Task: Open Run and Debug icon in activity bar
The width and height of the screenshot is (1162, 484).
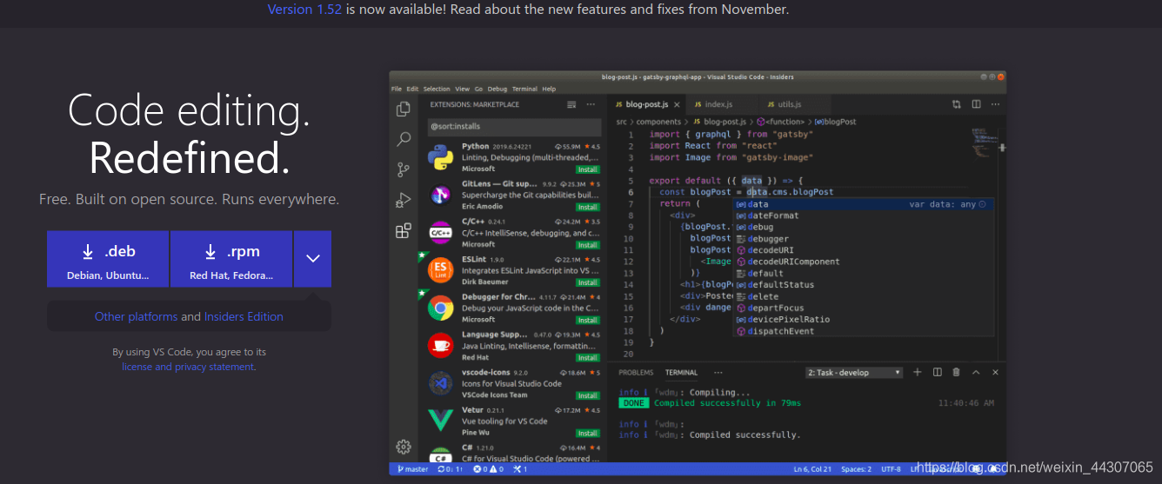Action: 403,200
